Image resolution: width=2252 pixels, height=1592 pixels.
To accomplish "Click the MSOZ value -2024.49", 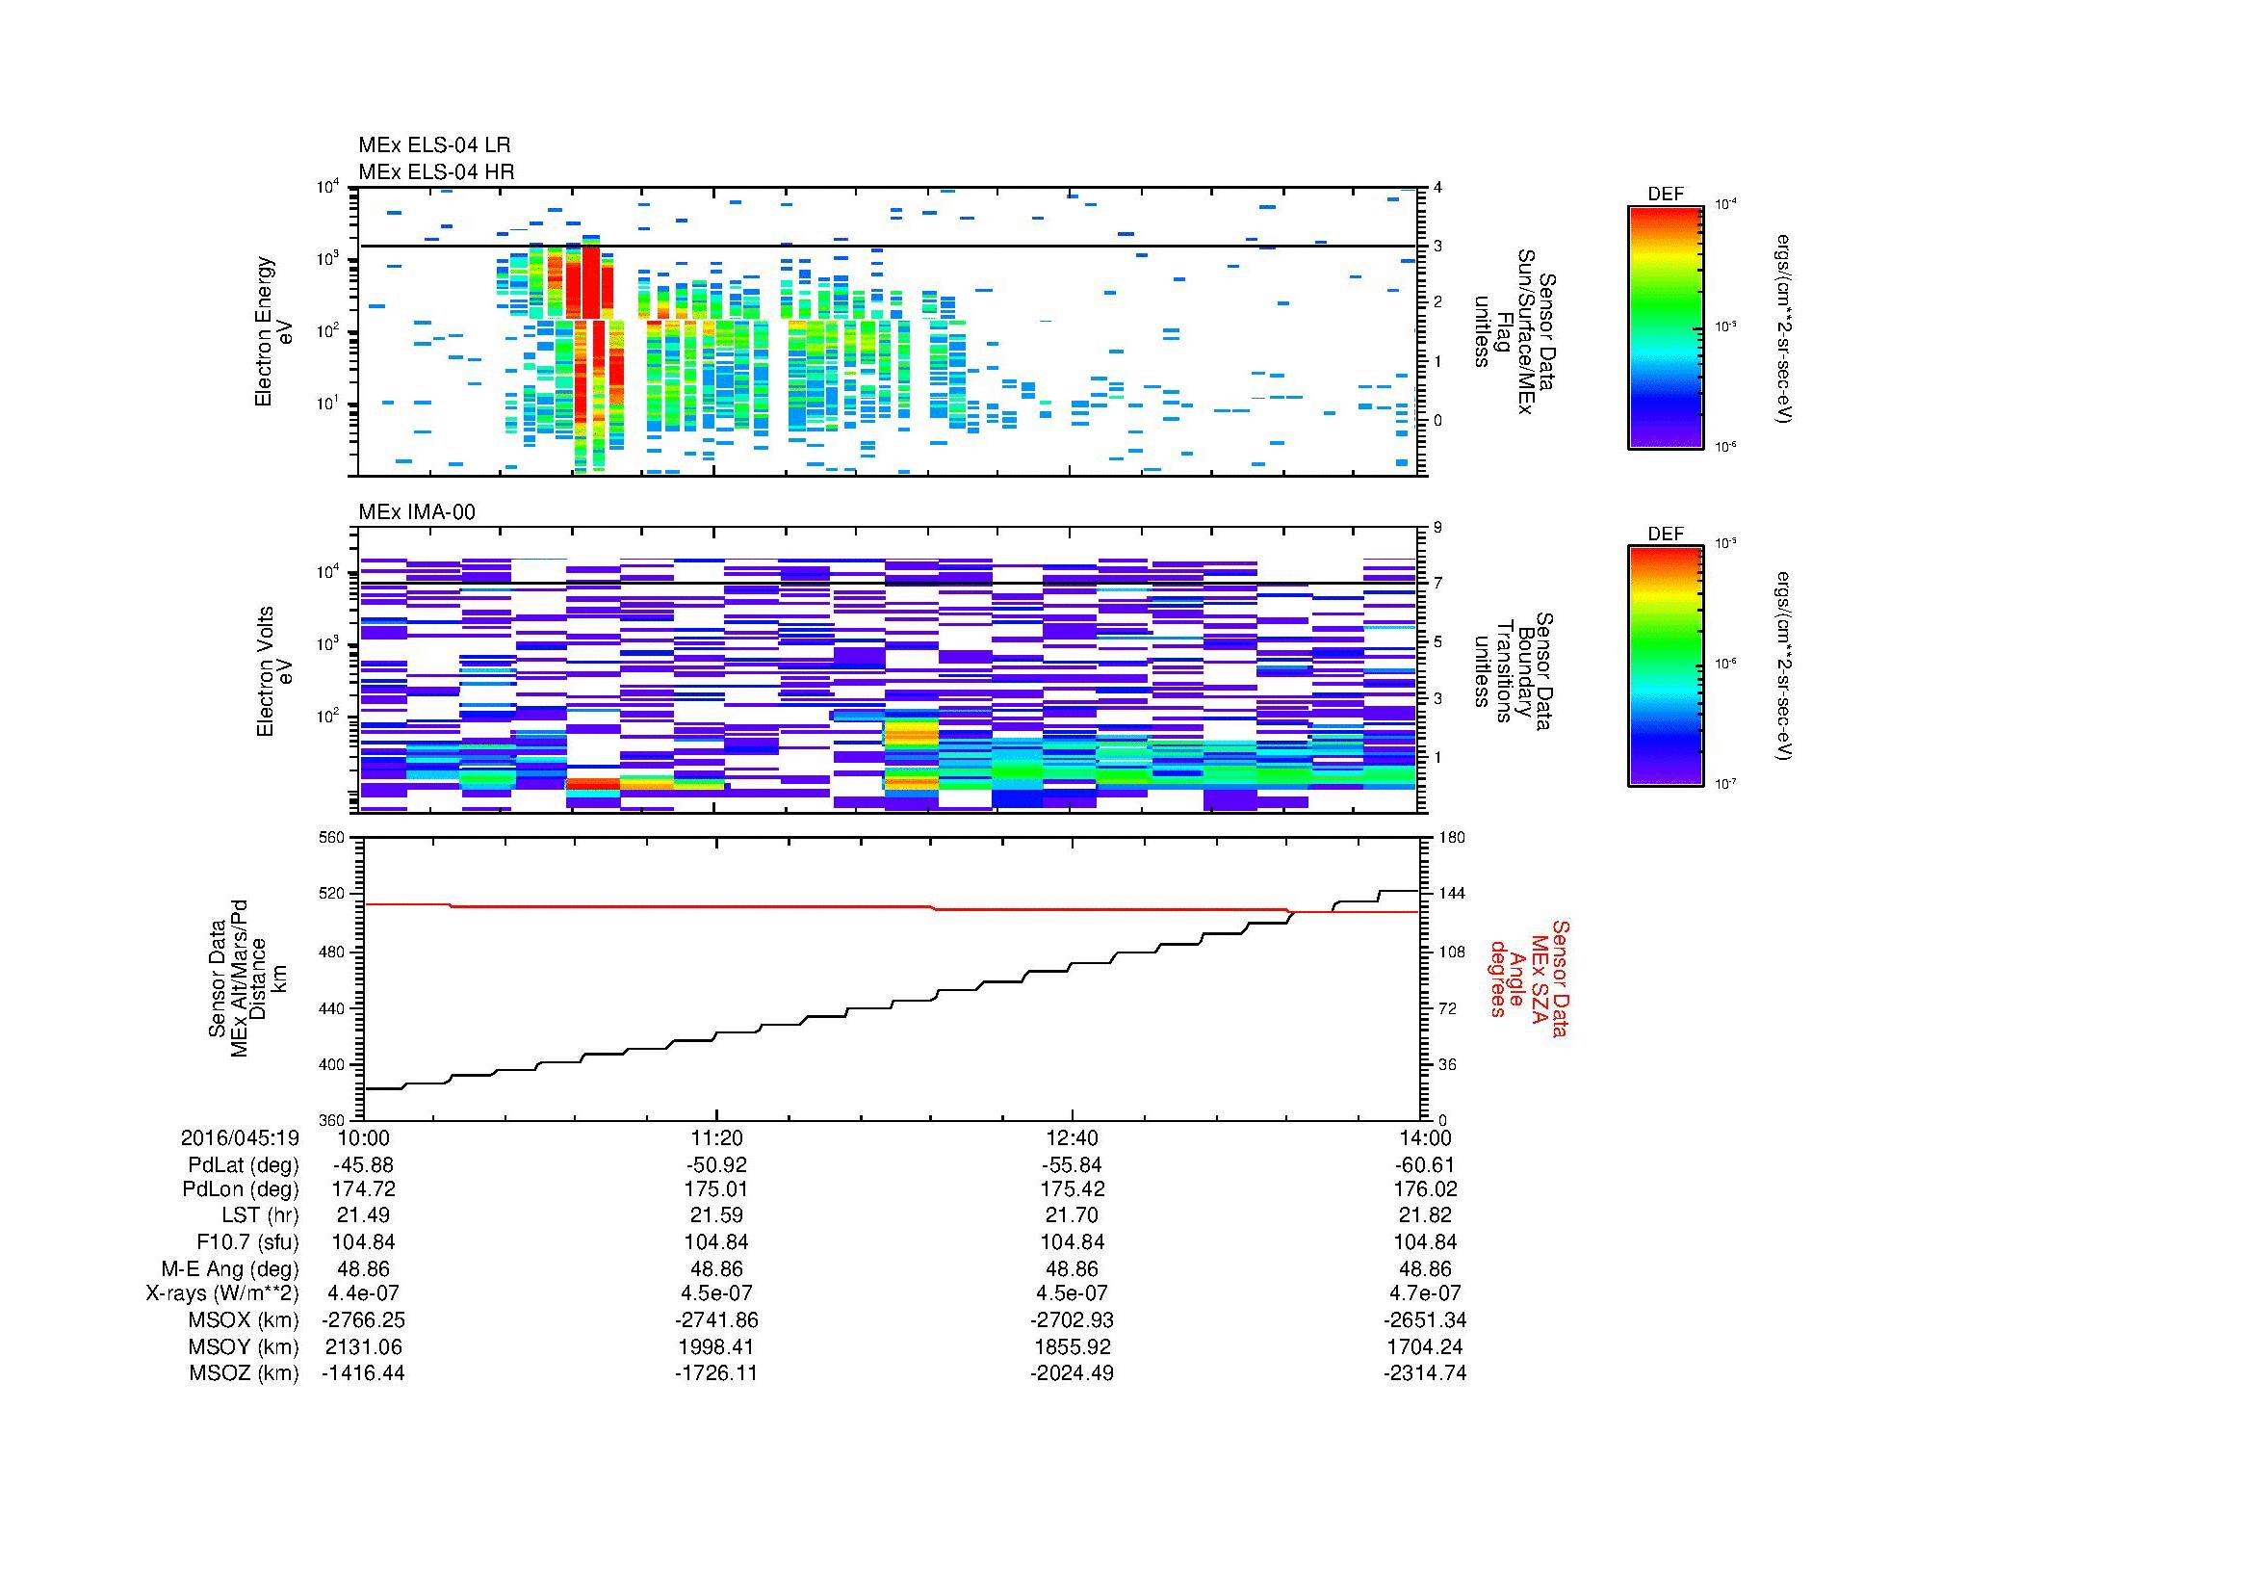I will [1072, 1373].
